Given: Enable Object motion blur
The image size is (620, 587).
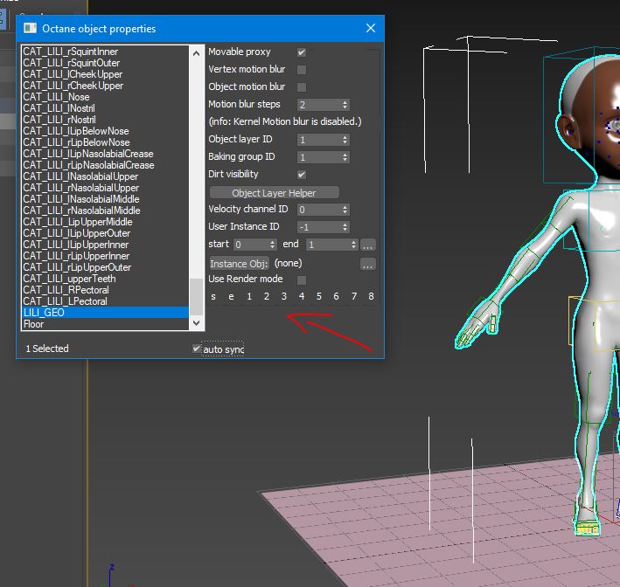Looking at the screenshot, I should coord(302,87).
